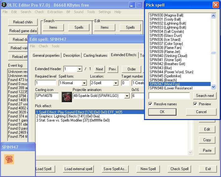Open the File menu in main window
The height and width of the screenshot is (177, 221).
(x=5, y=12)
